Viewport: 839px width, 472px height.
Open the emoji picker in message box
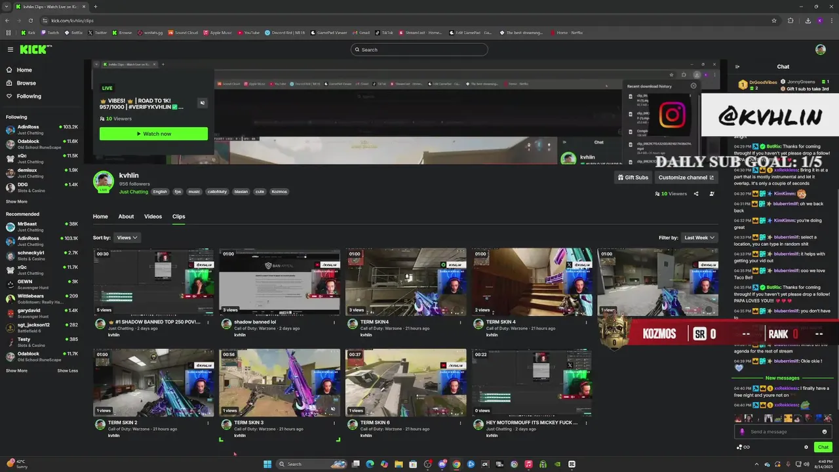(x=825, y=432)
